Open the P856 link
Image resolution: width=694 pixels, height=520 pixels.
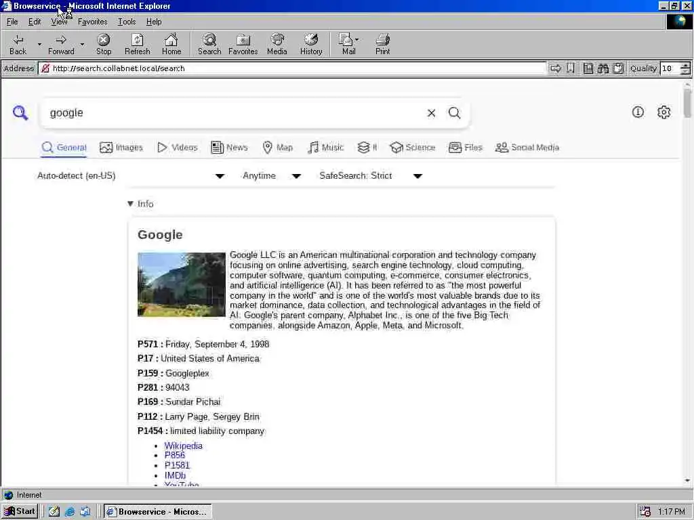coord(174,455)
